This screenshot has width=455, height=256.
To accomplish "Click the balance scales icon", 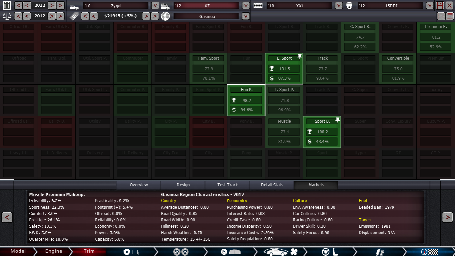I will tap(7, 16).
